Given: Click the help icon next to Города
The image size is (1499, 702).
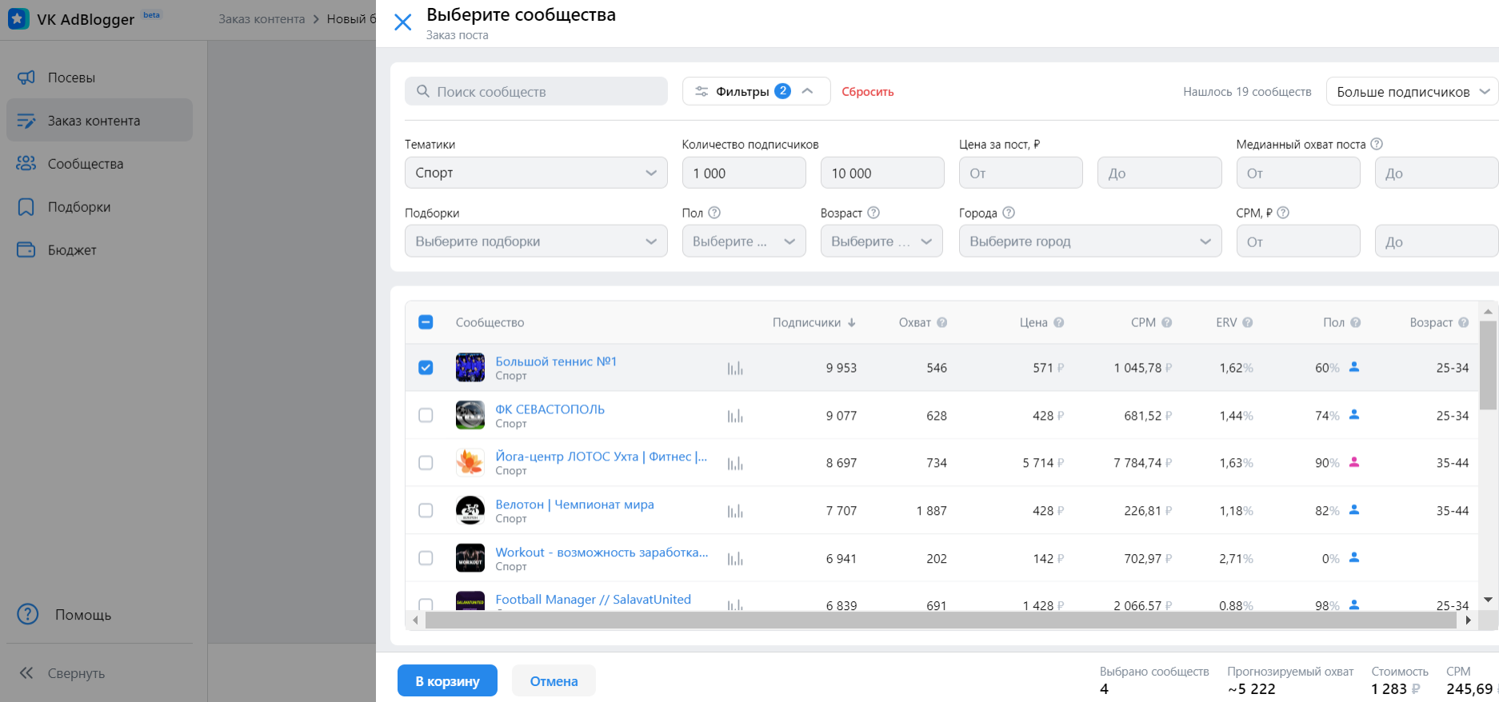Looking at the screenshot, I should pos(1009,213).
